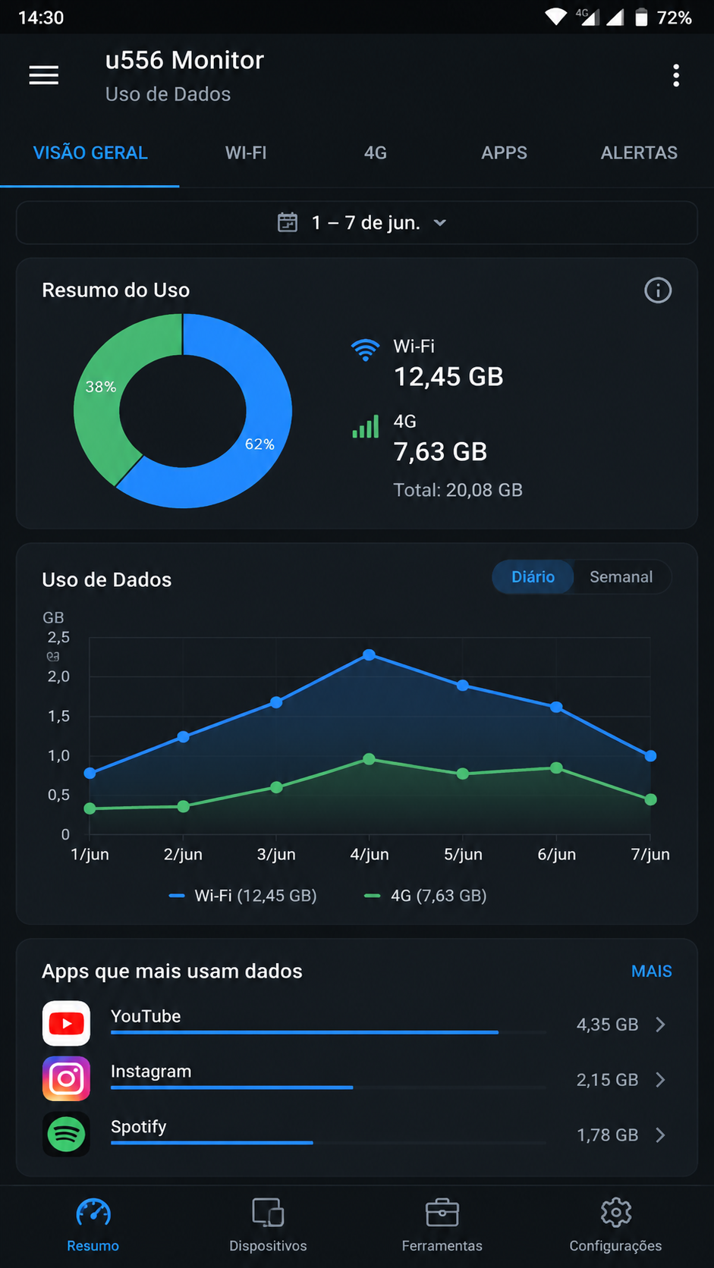Toggle Wi-Fi series in chart legend

243,896
